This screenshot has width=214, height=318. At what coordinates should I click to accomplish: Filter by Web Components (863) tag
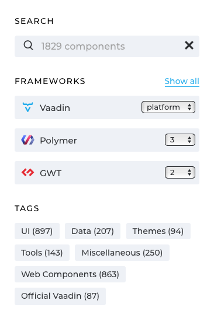click(x=70, y=274)
